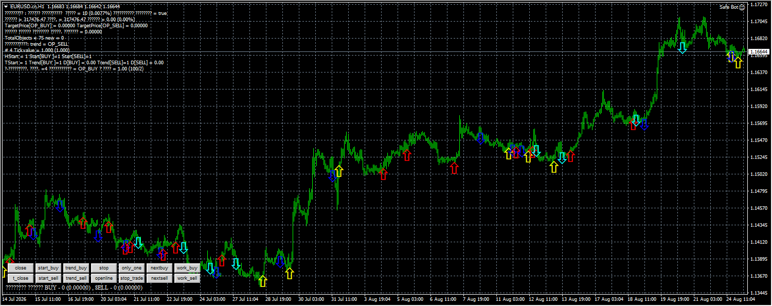Click the 1.17270 price scale label
The image size is (772, 306).
point(759,5)
